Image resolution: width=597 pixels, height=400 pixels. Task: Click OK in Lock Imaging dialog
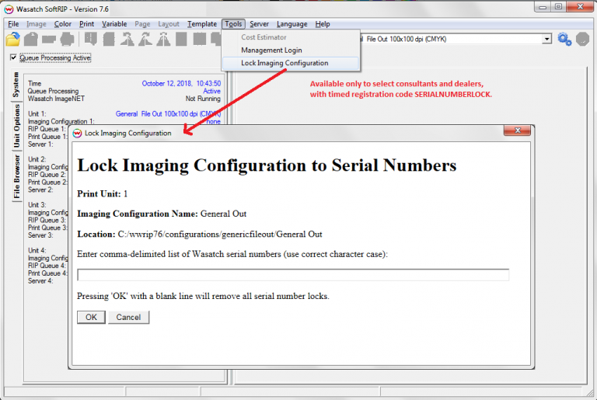click(x=91, y=318)
